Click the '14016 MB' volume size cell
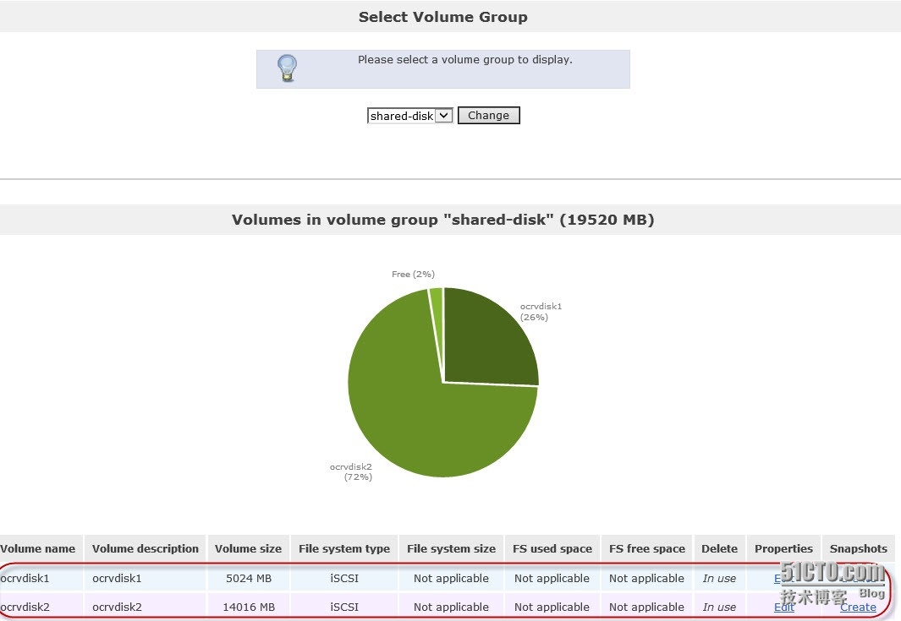901x621 pixels. (x=248, y=607)
